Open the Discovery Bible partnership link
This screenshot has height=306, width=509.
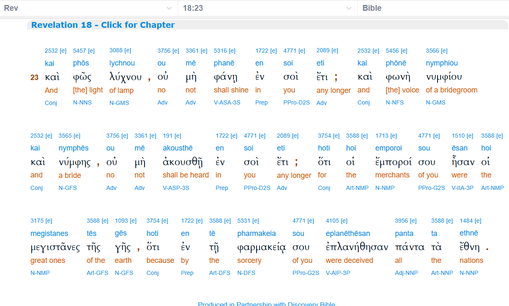[x=266, y=304]
